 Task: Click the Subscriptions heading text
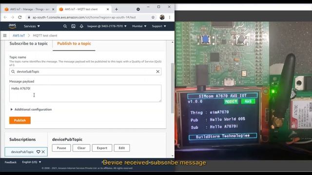tap(22, 140)
